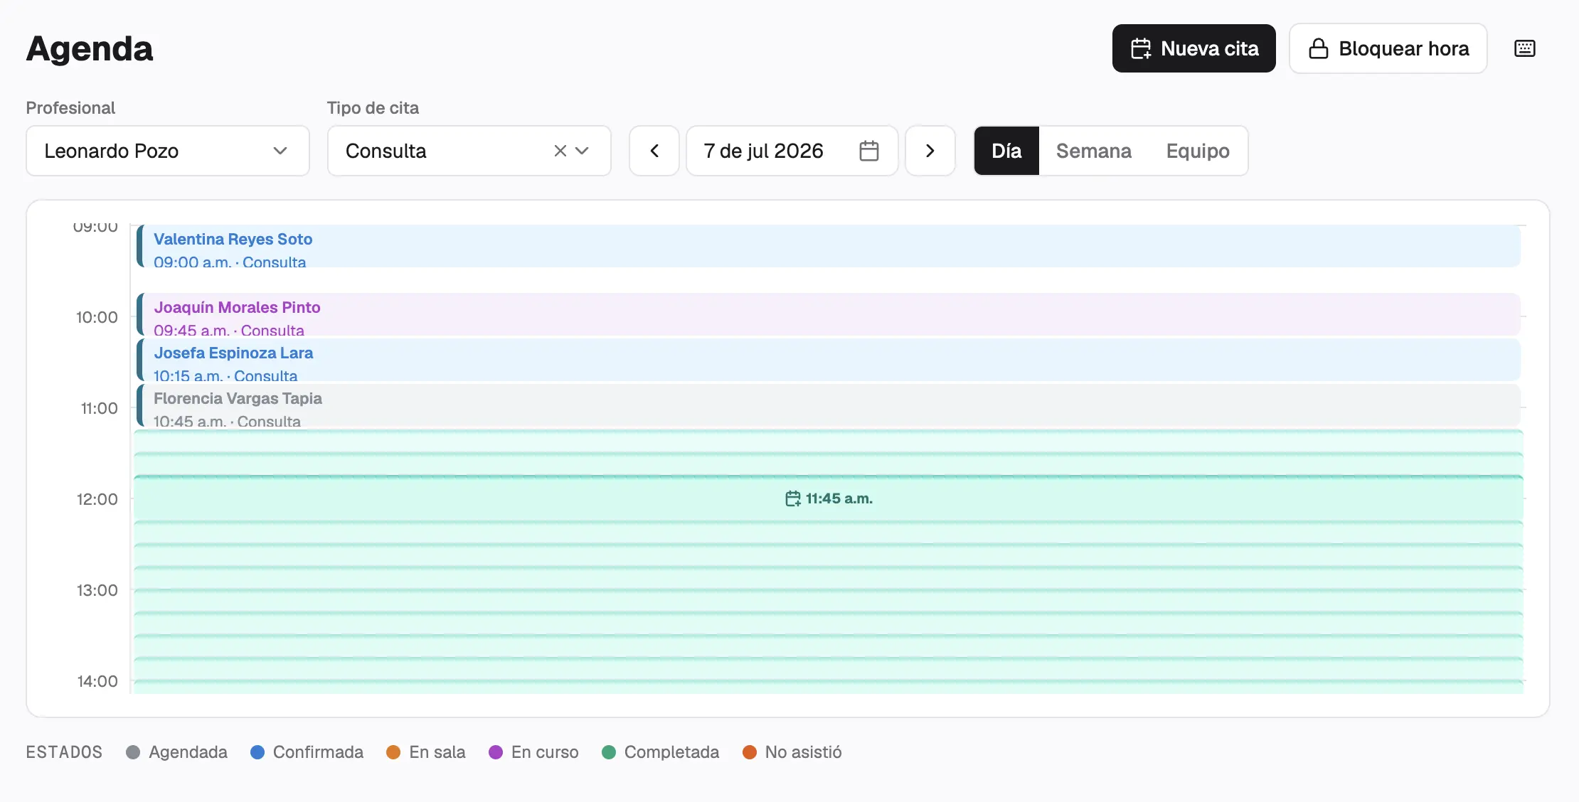Image resolution: width=1579 pixels, height=802 pixels.
Task: Clear the Consulta filter with the X icon
Action: point(560,151)
